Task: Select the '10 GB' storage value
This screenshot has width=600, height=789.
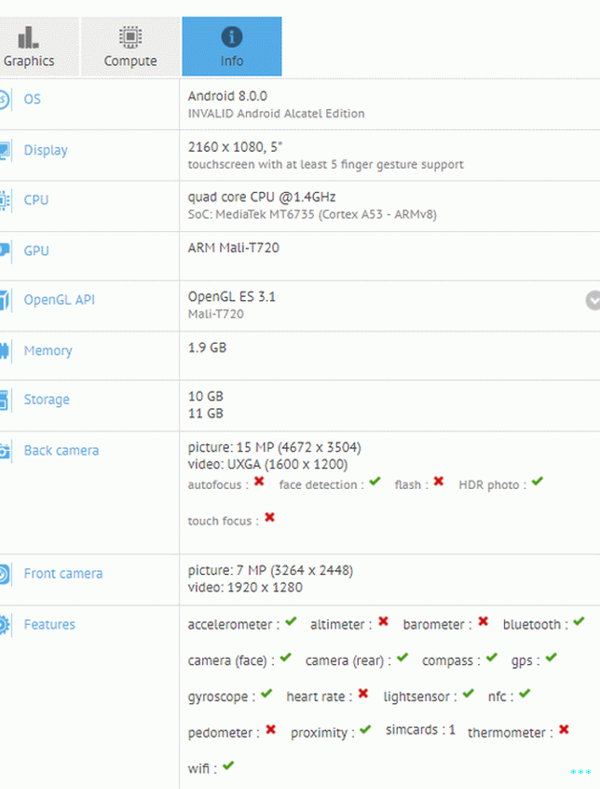Action: [205, 397]
